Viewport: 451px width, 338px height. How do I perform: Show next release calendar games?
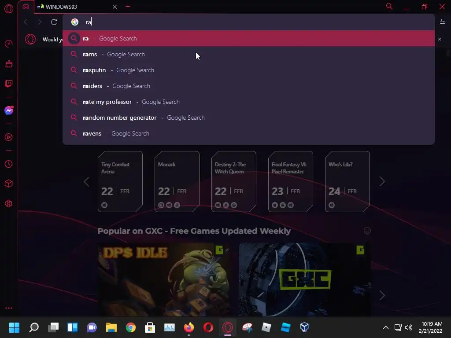(x=382, y=182)
